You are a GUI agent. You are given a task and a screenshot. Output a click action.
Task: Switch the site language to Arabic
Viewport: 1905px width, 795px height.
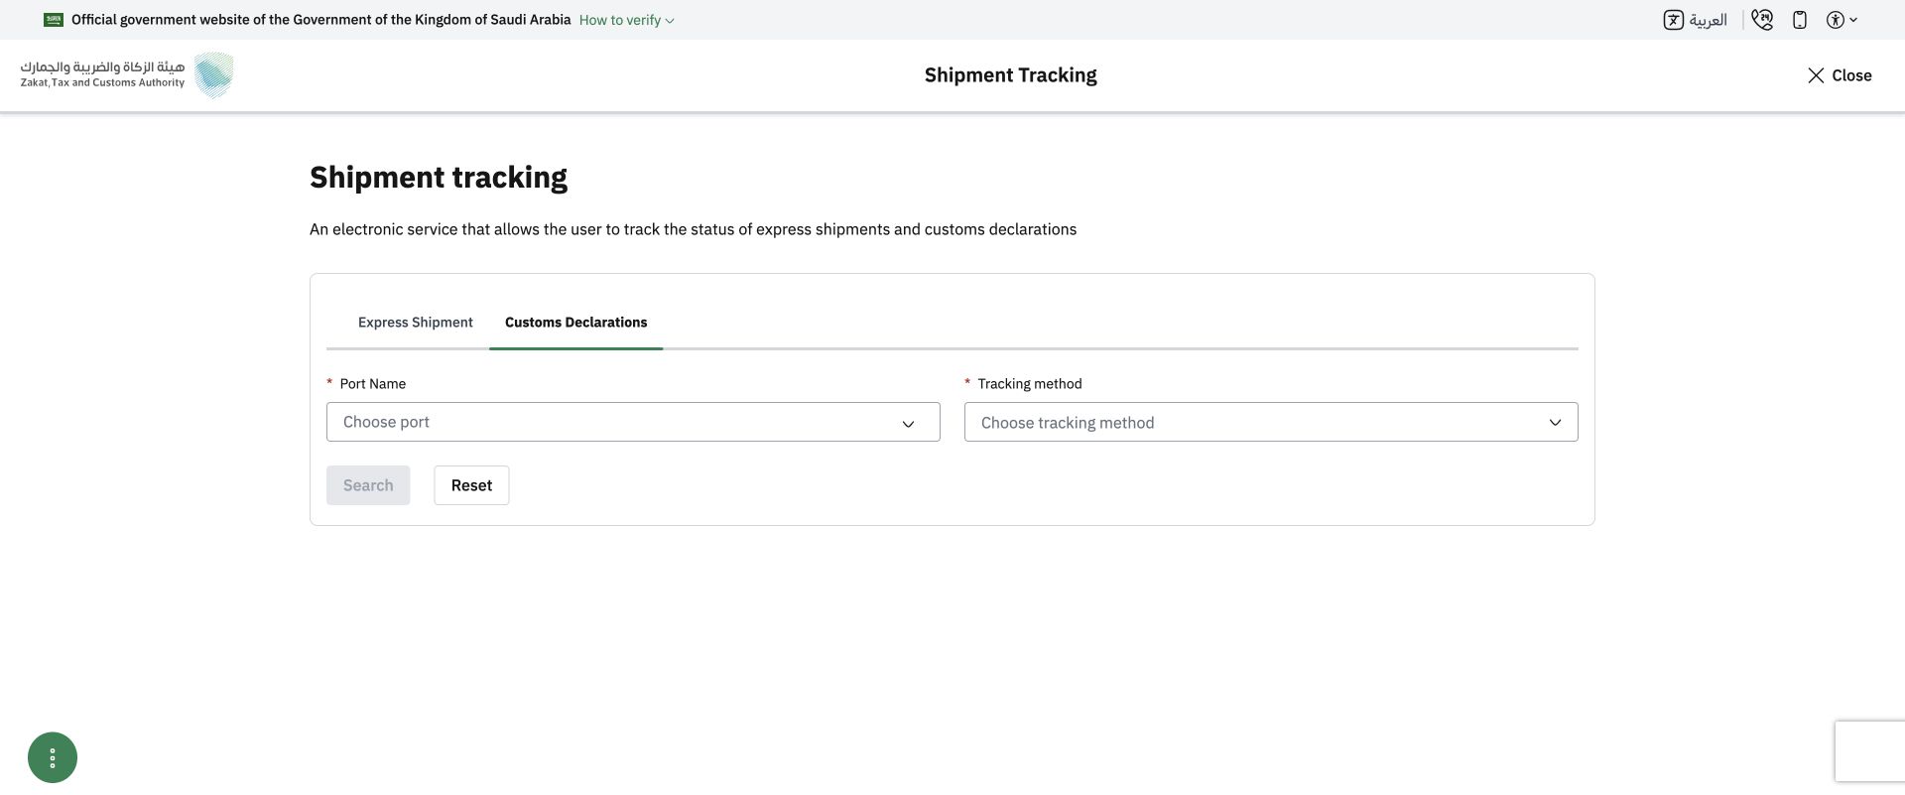pyautogui.click(x=1696, y=20)
